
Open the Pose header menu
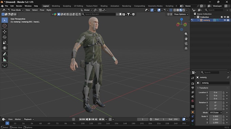coord(42,10)
